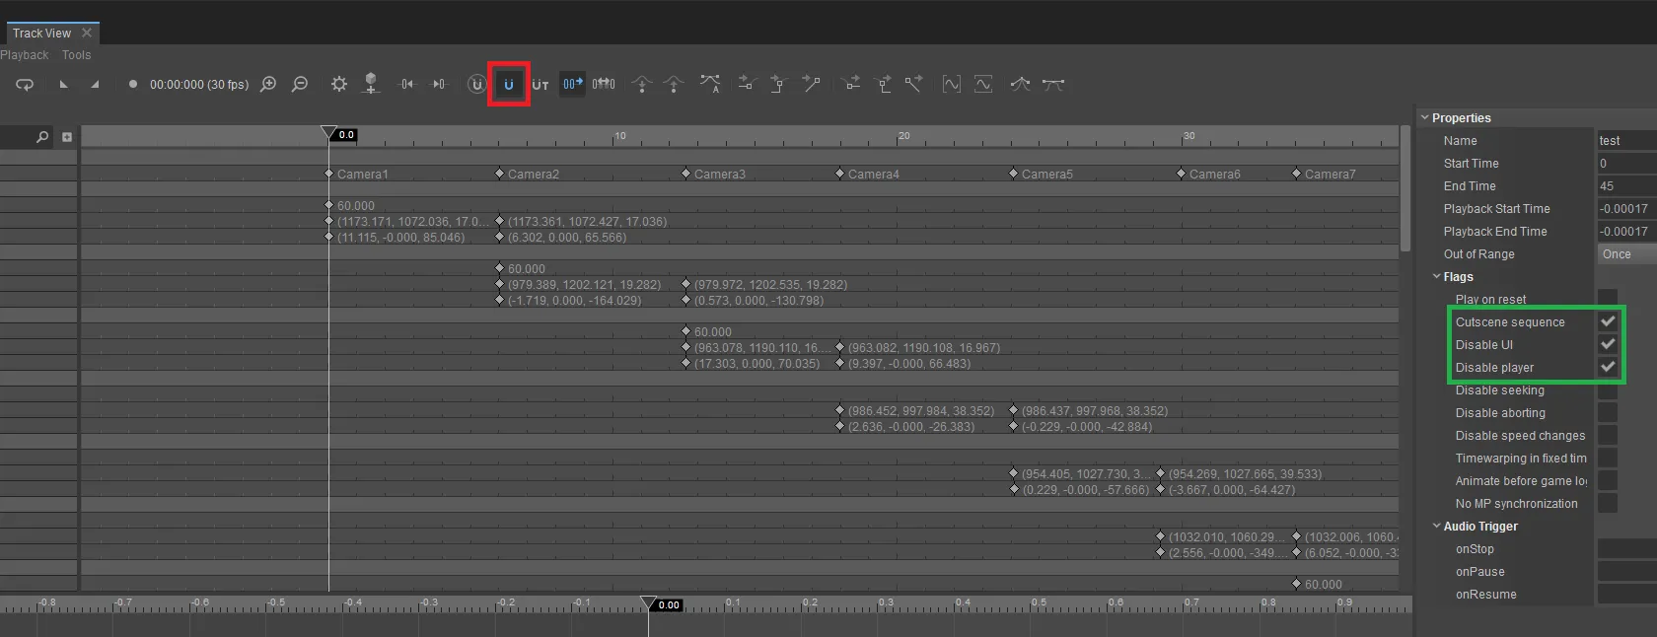Viewport: 1657px width, 637px height.
Task: Click the onResume audio trigger field
Action: click(1626, 594)
